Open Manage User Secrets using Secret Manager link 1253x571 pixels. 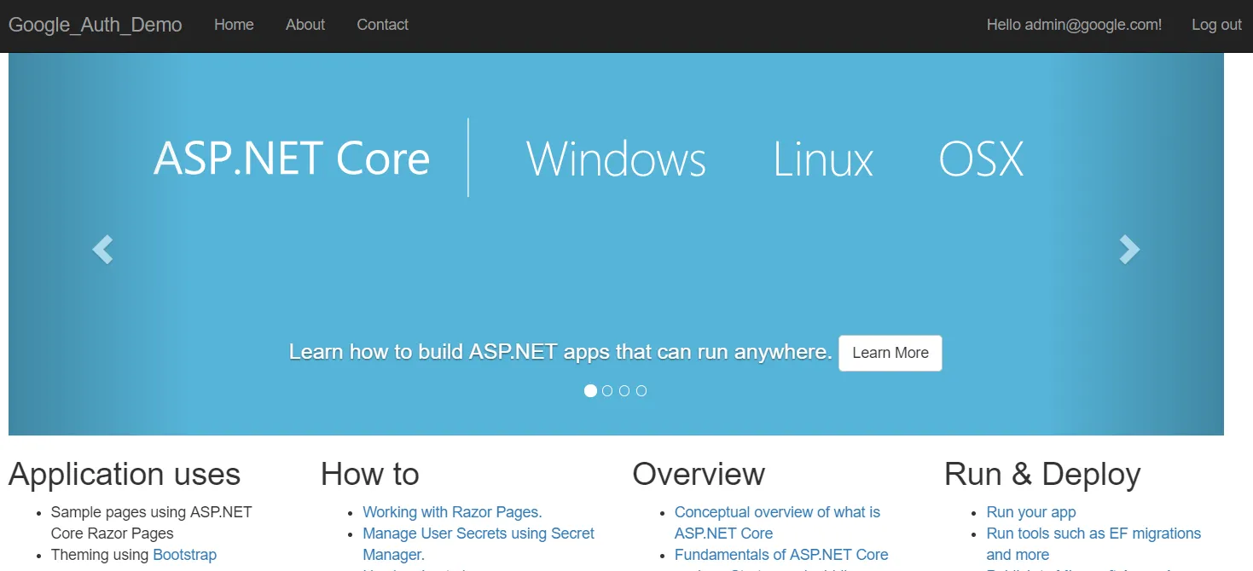(479, 544)
